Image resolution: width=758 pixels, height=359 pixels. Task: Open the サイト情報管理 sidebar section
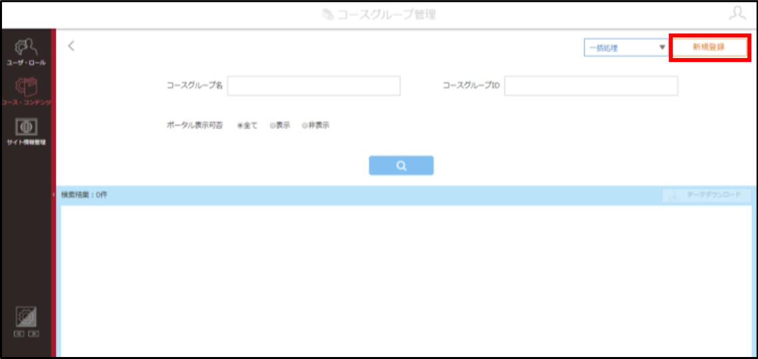pyautogui.click(x=25, y=131)
